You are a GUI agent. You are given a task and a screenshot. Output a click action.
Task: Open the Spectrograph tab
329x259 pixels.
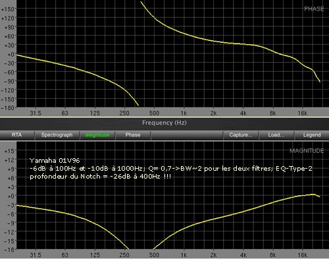57,135
